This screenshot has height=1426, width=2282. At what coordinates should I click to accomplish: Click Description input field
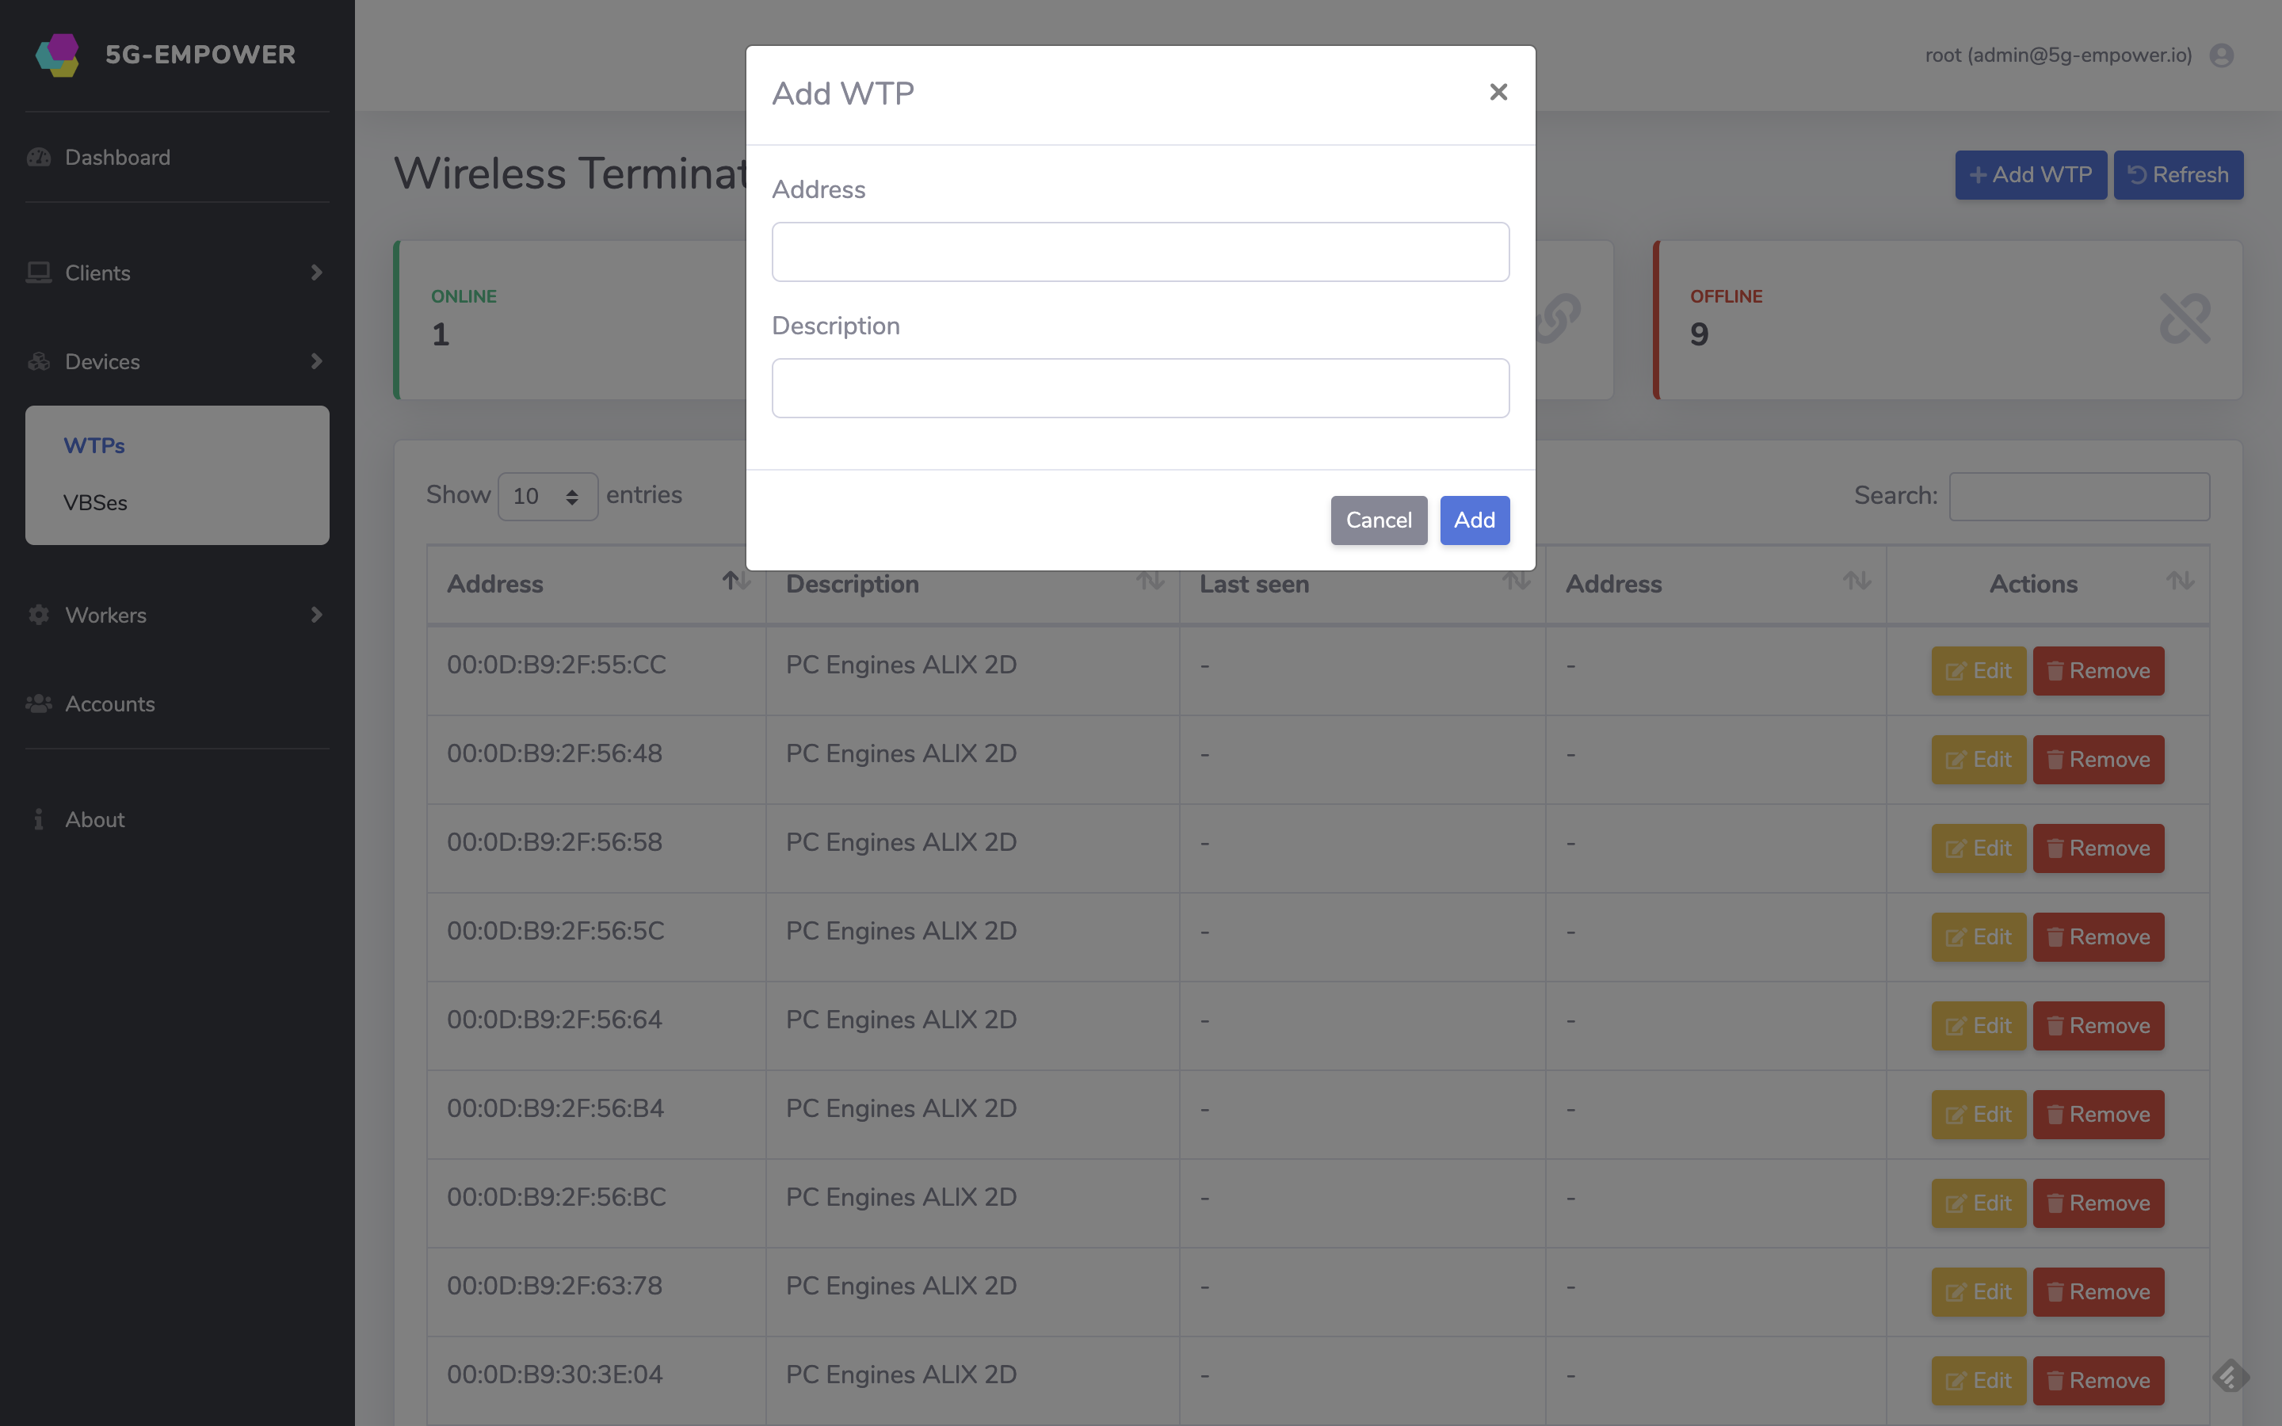click(x=1140, y=387)
